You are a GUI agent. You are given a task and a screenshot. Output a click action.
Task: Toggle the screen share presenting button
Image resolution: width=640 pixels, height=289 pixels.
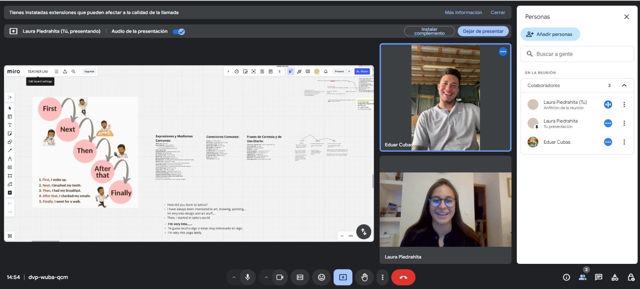click(343, 277)
